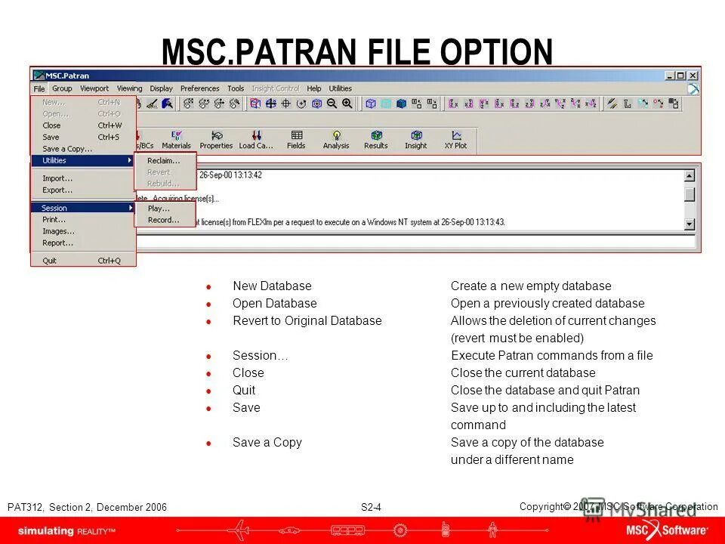Click the Zoom In magnifier icon
The height and width of the screenshot is (544, 725).
click(347, 104)
